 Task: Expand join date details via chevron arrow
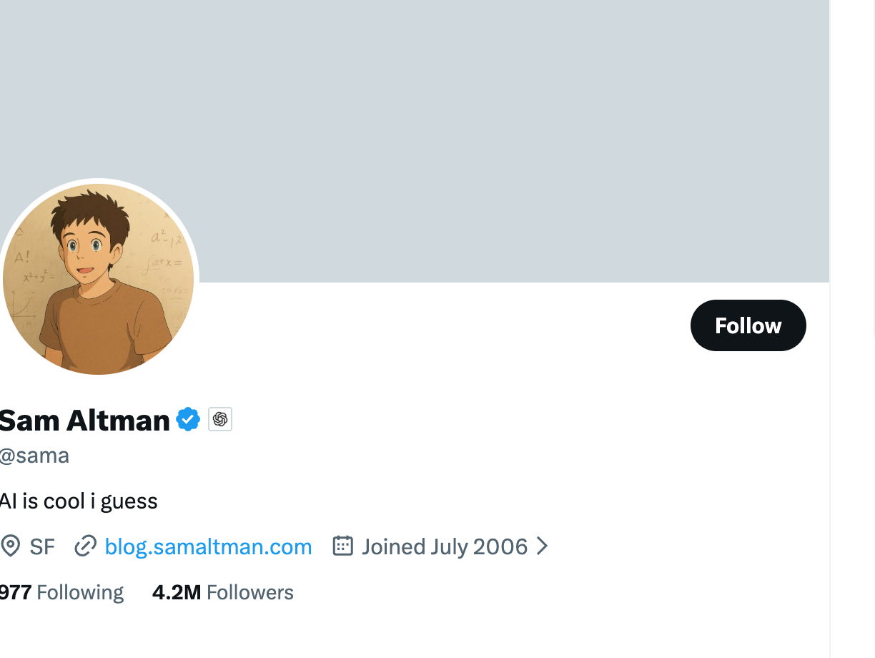click(x=543, y=546)
